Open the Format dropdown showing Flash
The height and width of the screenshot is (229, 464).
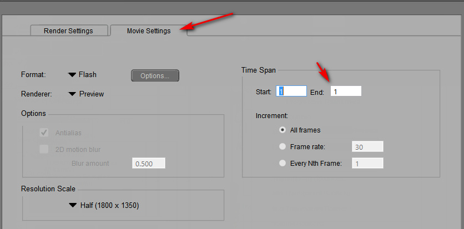[x=82, y=75]
